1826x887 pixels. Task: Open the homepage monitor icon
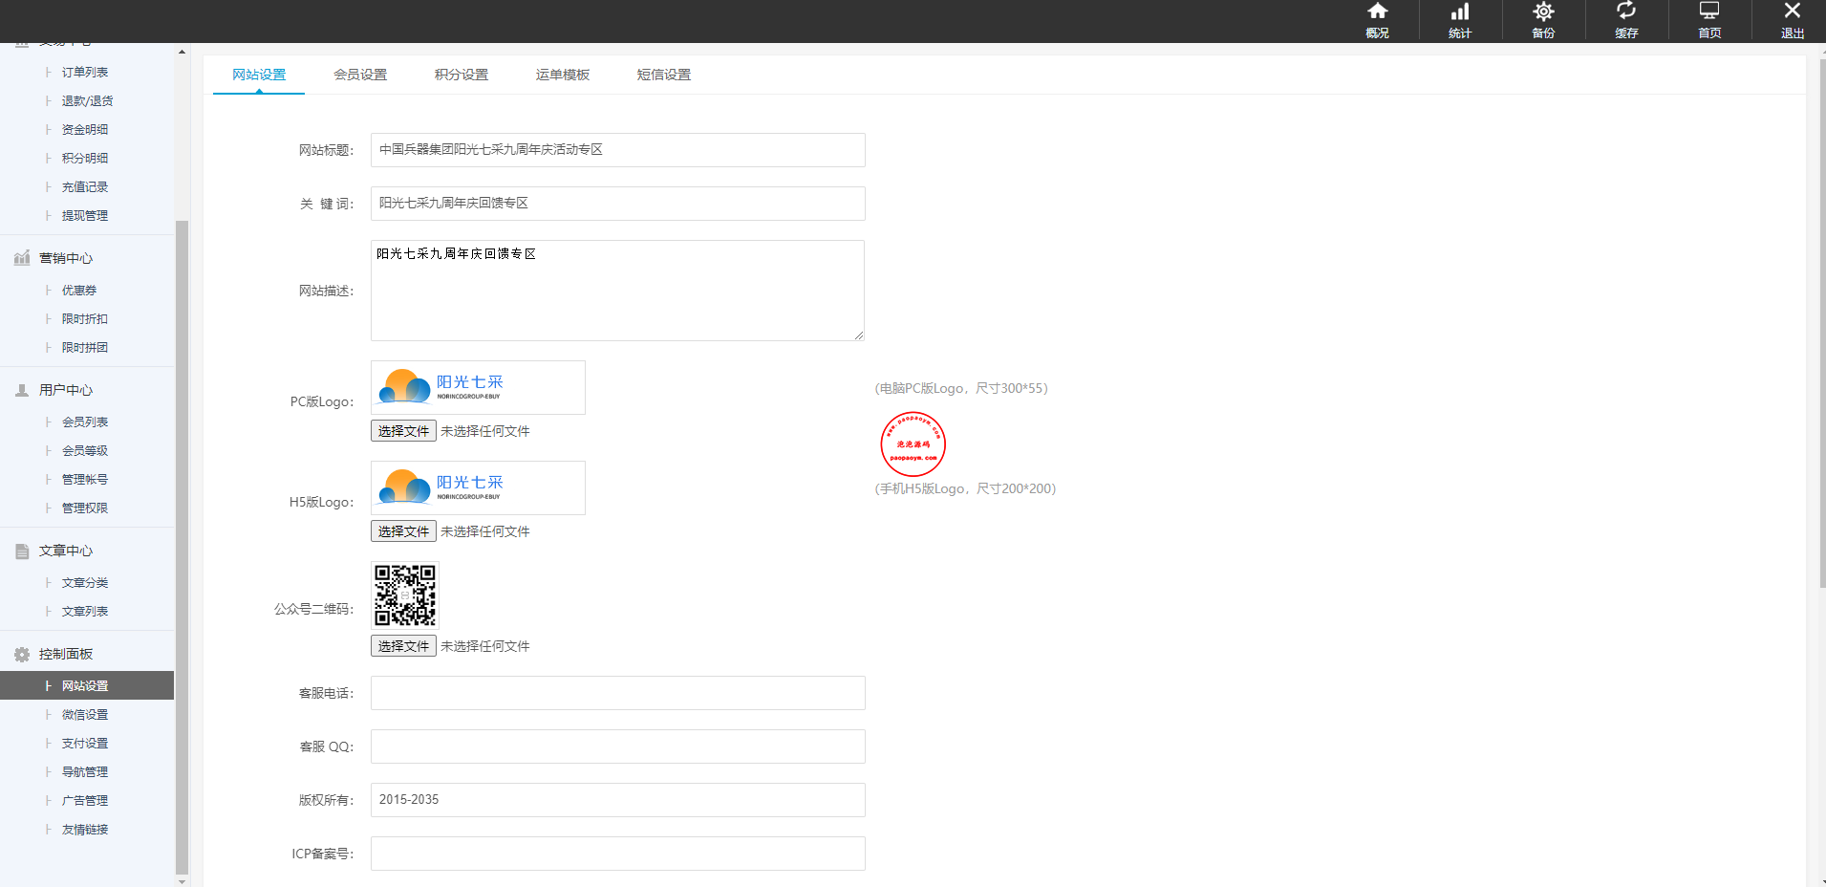pos(1709,12)
